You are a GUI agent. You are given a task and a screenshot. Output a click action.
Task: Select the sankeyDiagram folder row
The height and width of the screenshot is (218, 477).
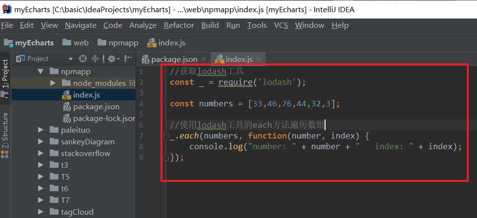click(74, 142)
